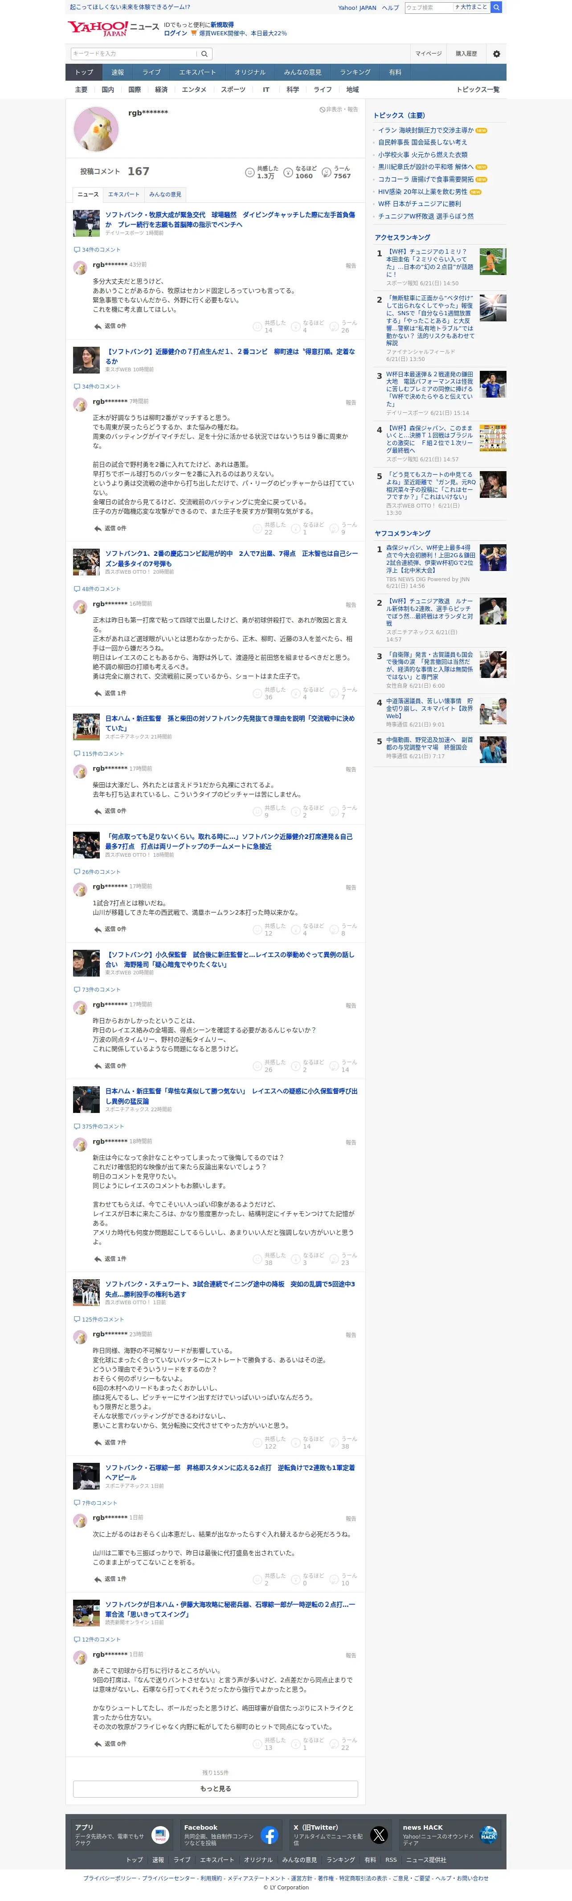Viewport: 572px width, 1901px height.
Task: Open topic イラン 海峡封鎖圧力で交渉主導か
Action: [426, 130]
